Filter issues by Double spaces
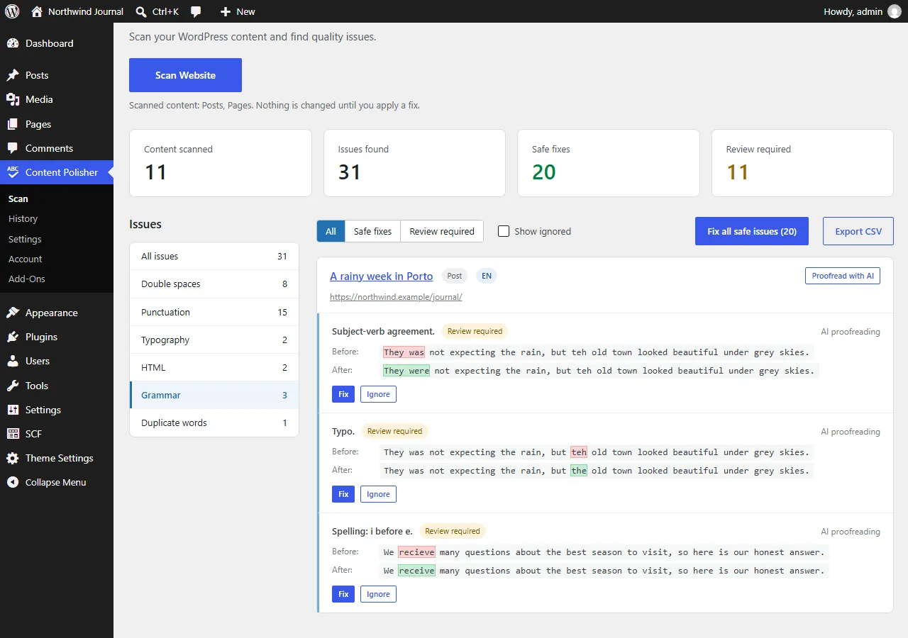This screenshot has width=908, height=638. (214, 284)
